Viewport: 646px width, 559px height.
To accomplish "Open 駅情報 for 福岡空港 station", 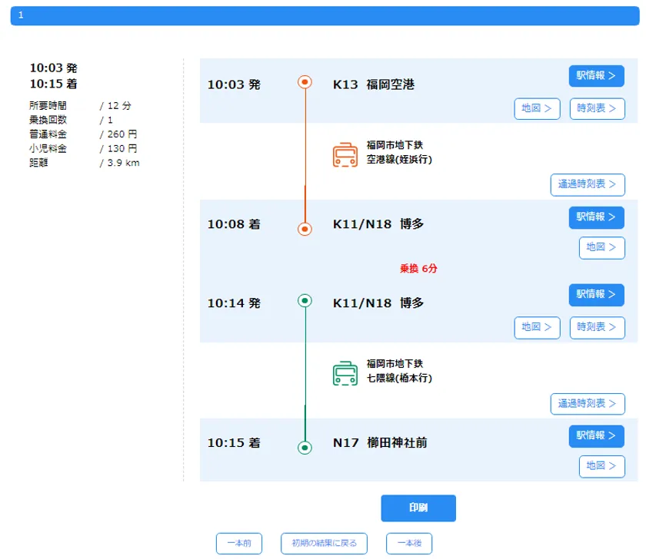I will tap(596, 76).
